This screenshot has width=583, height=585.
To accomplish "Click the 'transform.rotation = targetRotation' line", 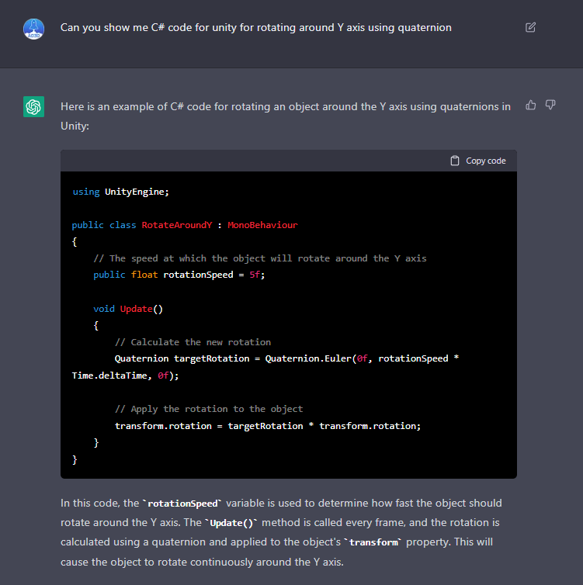I will [268, 426].
